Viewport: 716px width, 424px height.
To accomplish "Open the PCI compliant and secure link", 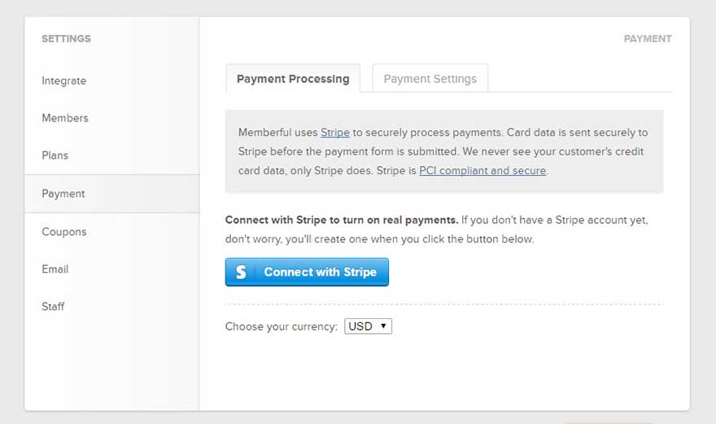I will (482, 171).
